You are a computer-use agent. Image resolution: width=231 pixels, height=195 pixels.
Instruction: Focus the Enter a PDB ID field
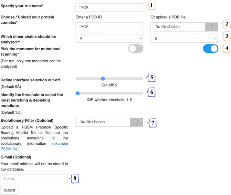[109, 27]
